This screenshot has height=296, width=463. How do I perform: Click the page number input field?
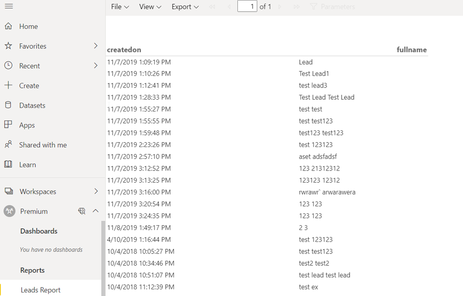[x=247, y=7]
